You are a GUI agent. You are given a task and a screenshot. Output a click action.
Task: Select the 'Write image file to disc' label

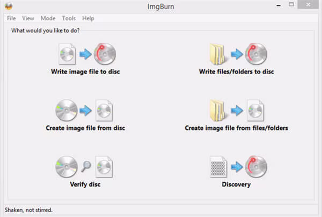pos(86,71)
